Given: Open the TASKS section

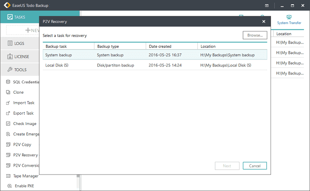Looking at the screenshot, I should pyautogui.click(x=20, y=17).
